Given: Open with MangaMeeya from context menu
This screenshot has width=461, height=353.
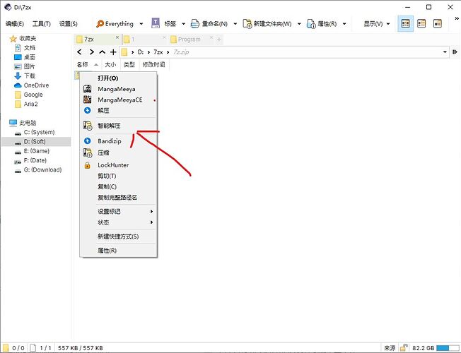Looking at the screenshot, I should point(118,89).
